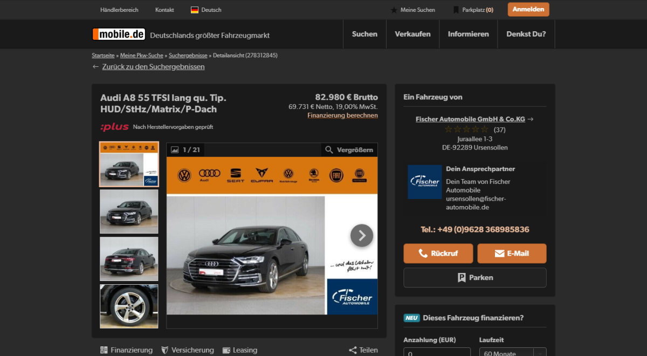The width and height of the screenshot is (647, 356).
Task: Click the Parken button
Action: [475, 278]
